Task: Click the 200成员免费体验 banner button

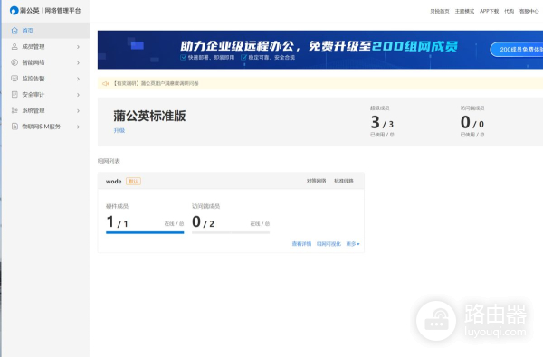Action: click(517, 50)
